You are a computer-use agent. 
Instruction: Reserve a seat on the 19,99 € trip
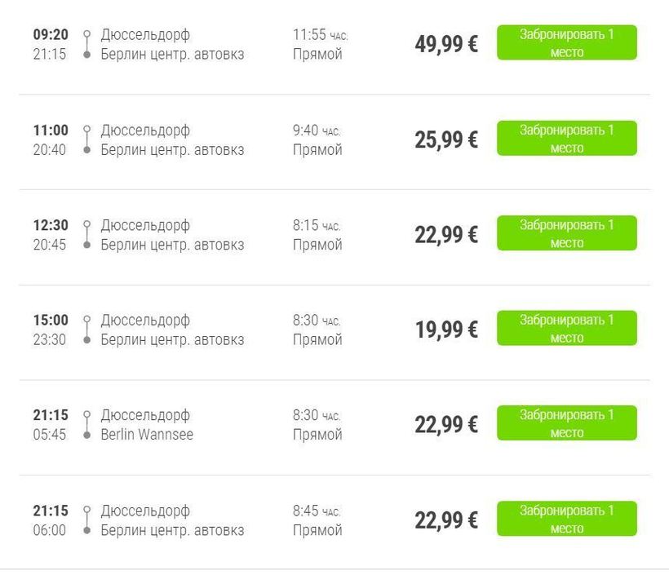pos(566,329)
